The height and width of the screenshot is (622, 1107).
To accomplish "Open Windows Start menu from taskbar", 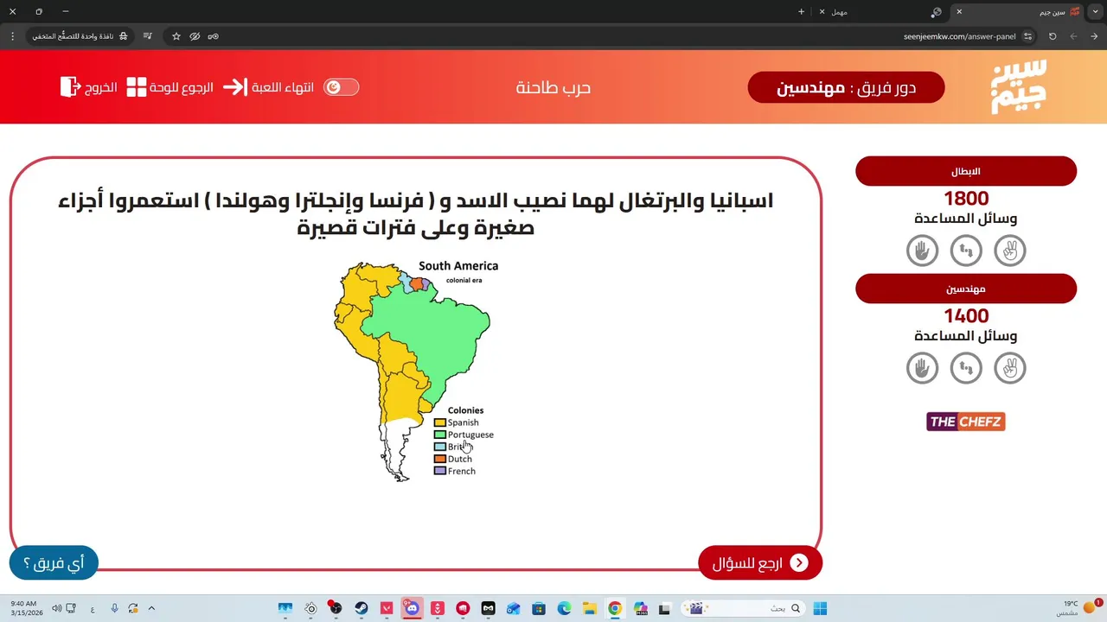I will (x=820, y=609).
